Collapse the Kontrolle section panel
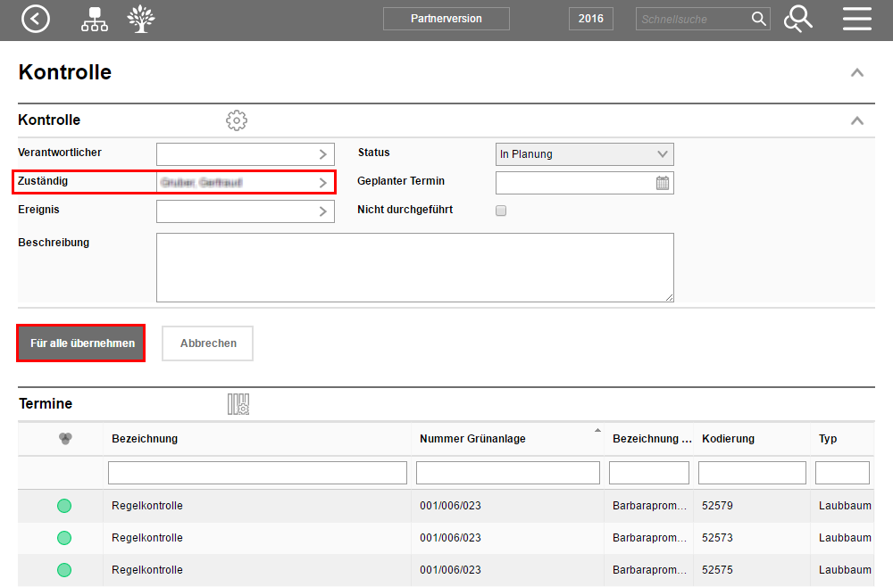 (x=856, y=120)
